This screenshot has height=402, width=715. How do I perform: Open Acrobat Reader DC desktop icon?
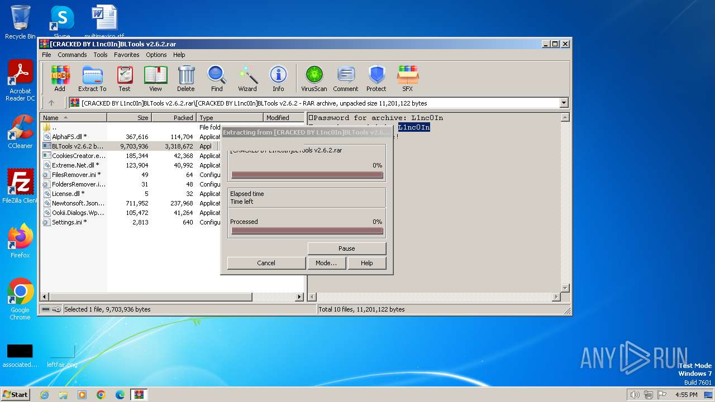[x=20, y=81]
